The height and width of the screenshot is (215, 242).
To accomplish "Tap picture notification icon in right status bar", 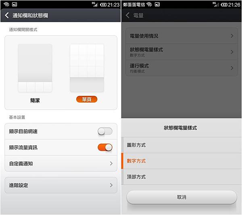I will 157,4.
